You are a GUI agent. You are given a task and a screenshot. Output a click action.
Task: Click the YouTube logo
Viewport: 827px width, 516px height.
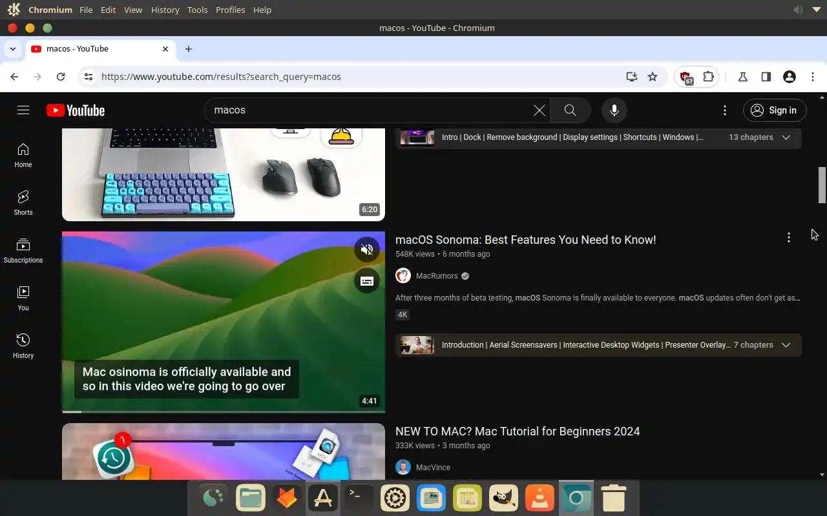click(76, 110)
